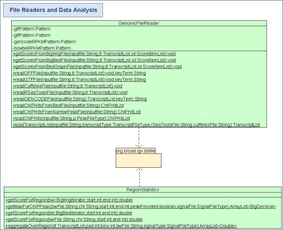Click the readCufflinksFile method

click(67, 86)
